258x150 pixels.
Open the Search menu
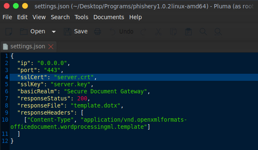tap(60, 17)
